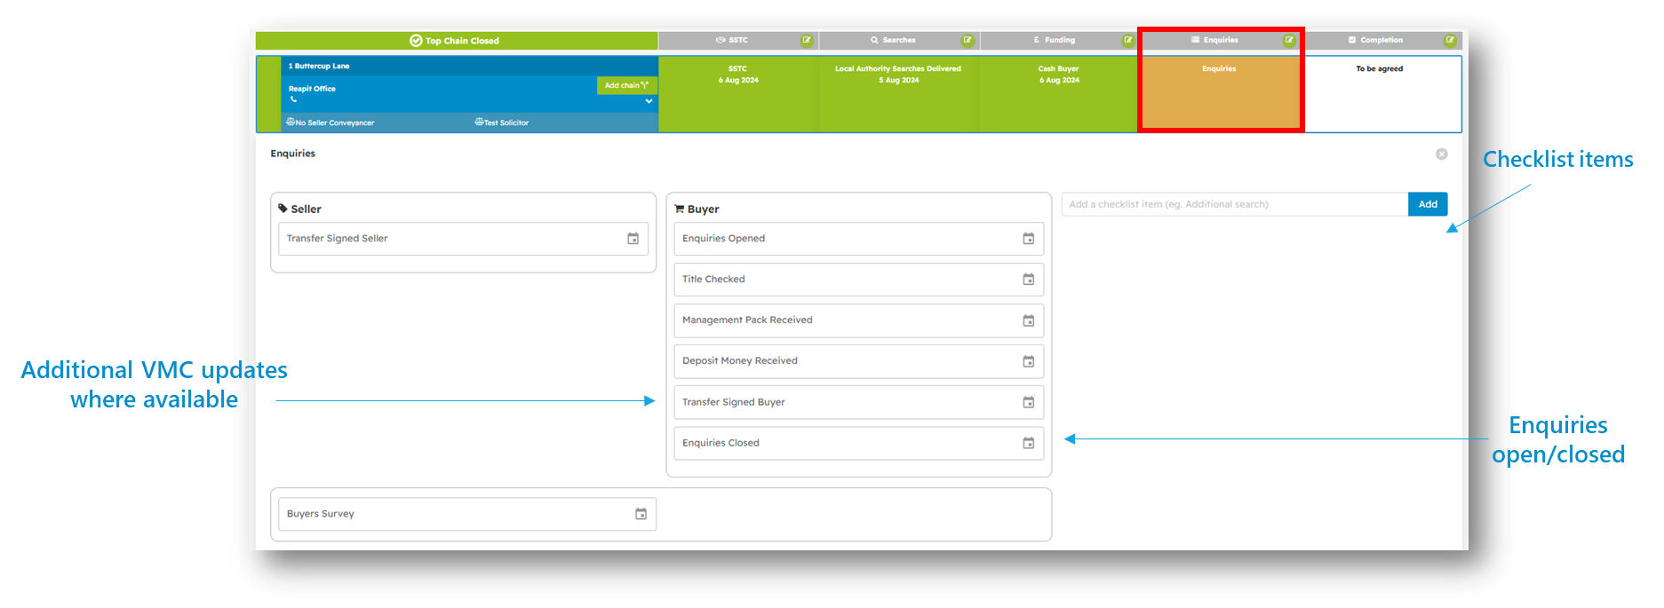The height and width of the screenshot is (608, 1664).
Task: Open the SSTC column edit icon
Action: coord(807,40)
